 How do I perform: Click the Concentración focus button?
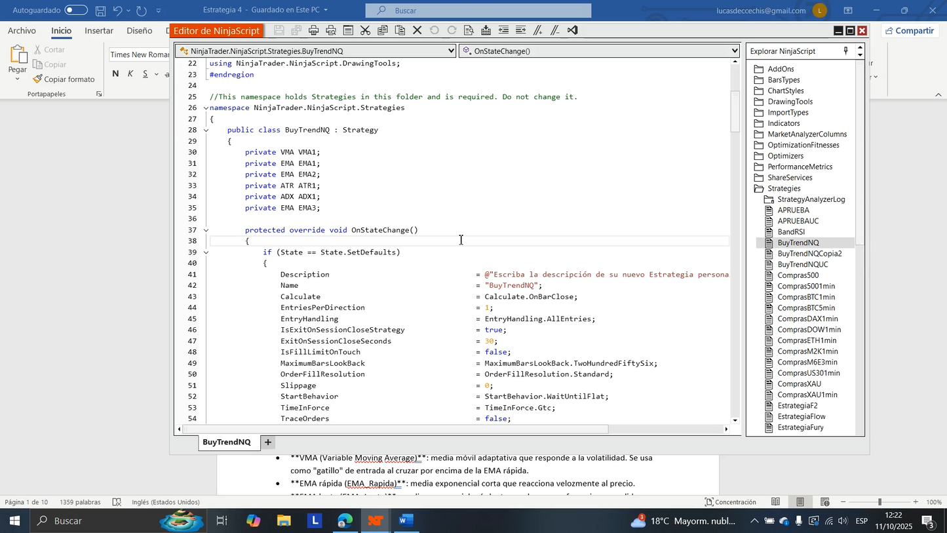point(730,502)
